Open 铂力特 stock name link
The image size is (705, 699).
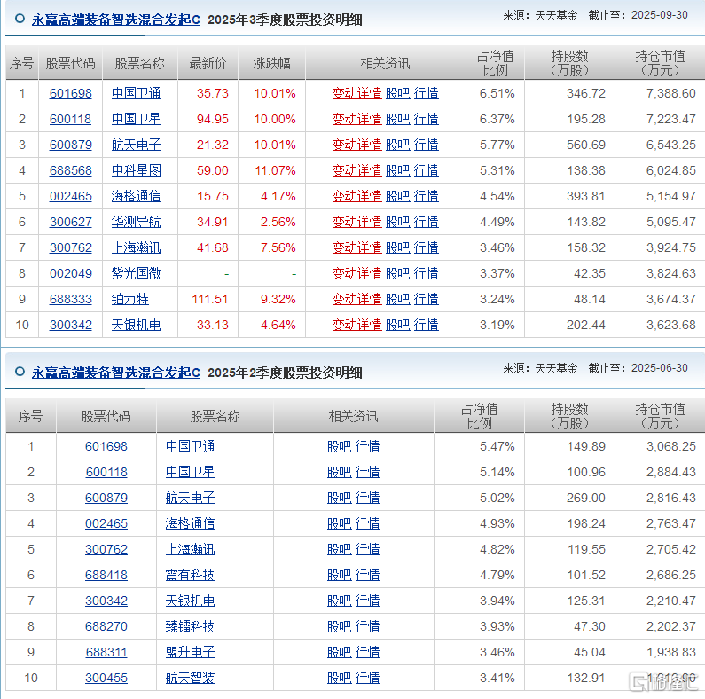coord(130,299)
